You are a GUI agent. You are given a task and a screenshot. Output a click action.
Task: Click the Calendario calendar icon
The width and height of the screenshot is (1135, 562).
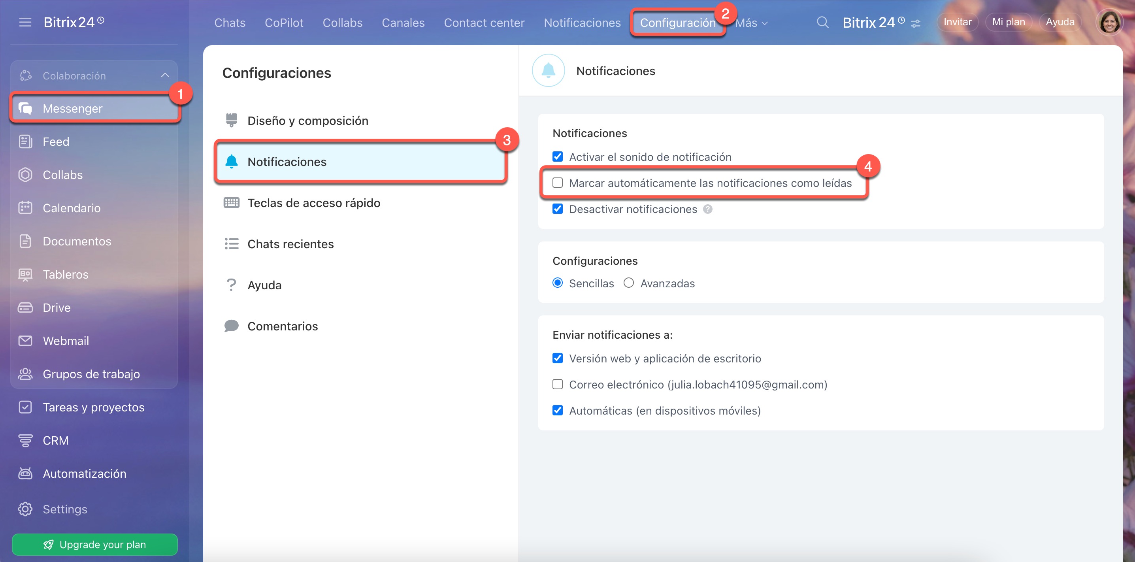click(25, 208)
